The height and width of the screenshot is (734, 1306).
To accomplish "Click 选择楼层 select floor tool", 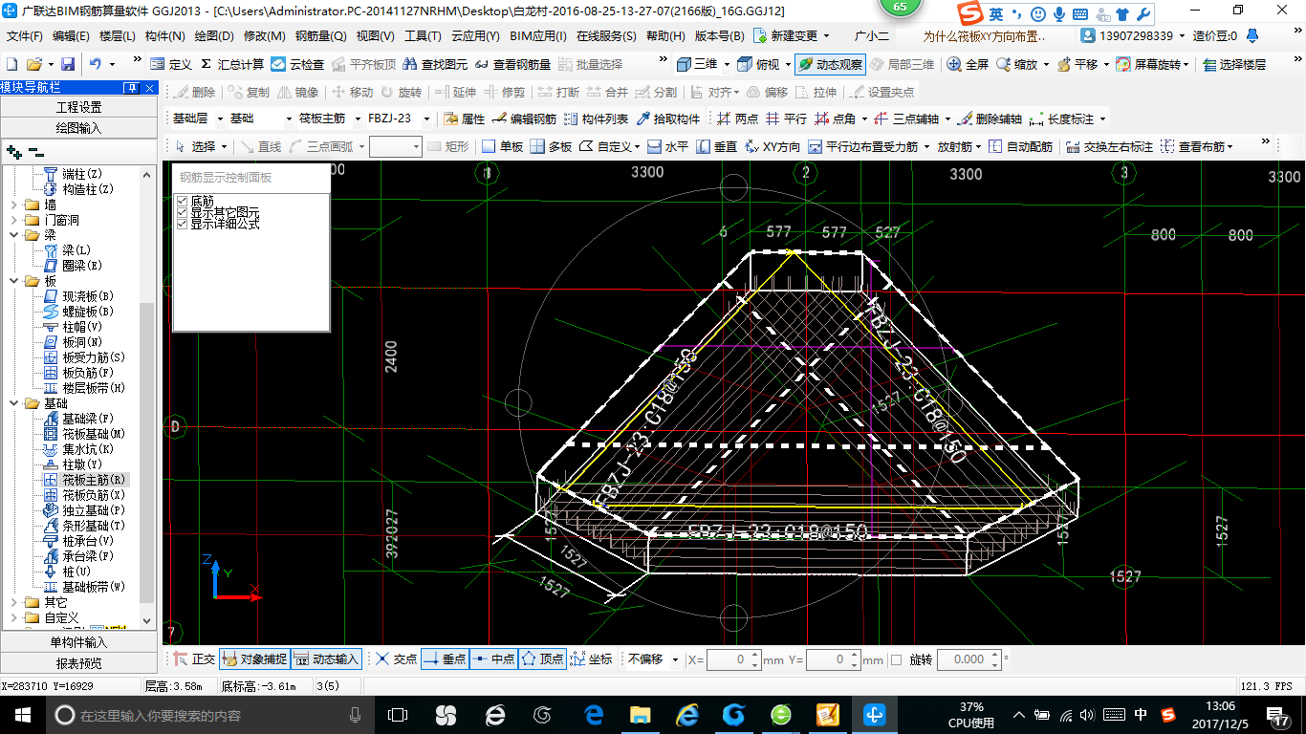I will pos(1234,64).
